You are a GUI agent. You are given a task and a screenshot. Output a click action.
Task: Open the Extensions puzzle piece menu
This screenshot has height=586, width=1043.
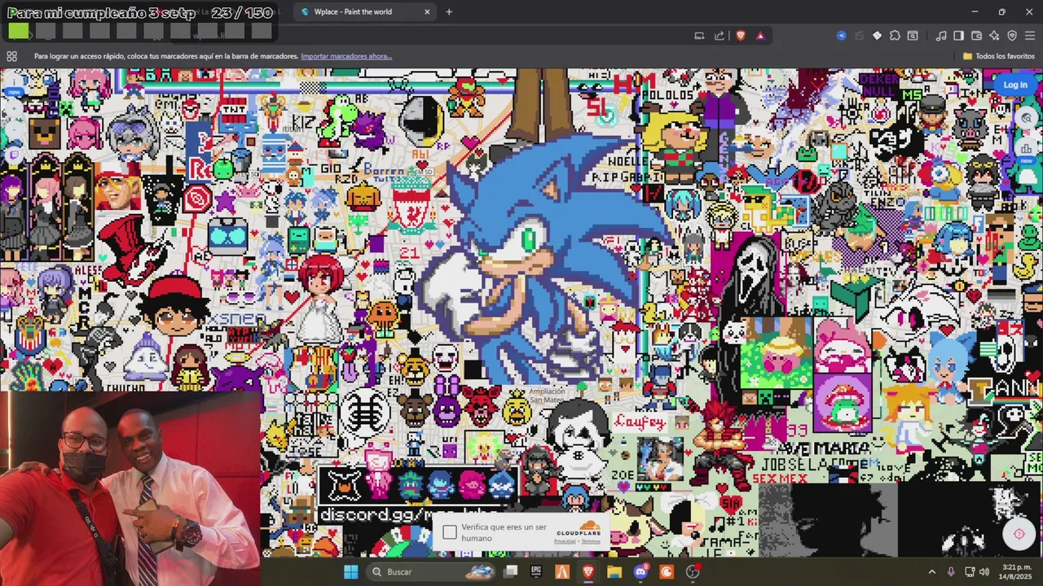[x=895, y=36]
